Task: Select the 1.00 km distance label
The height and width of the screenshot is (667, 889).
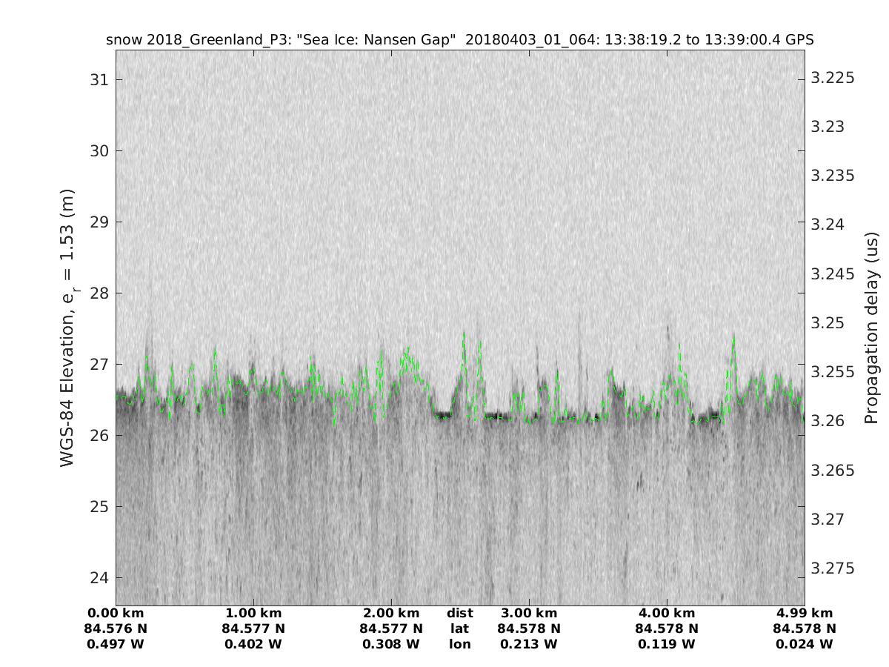Action: [253, 613]
